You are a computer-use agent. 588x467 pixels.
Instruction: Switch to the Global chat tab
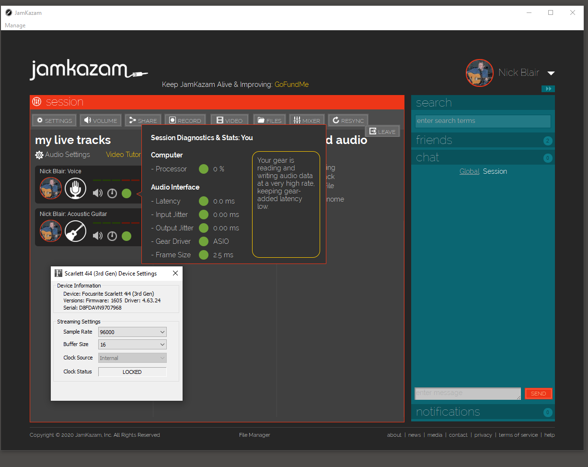coord(469,171)
